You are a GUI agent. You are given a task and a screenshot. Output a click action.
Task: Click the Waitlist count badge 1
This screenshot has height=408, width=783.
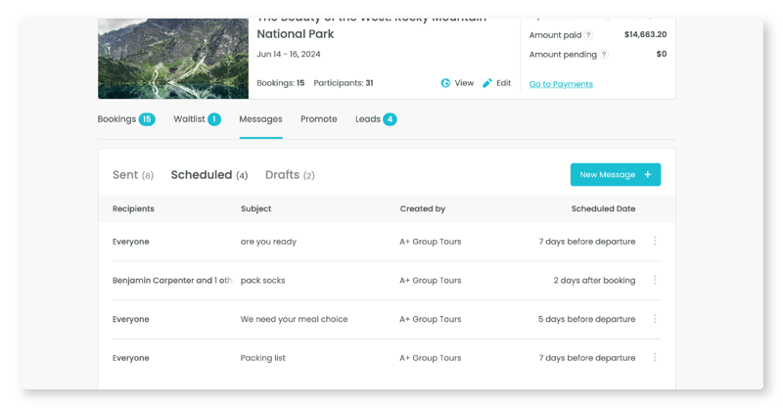(x=214, y=119)
